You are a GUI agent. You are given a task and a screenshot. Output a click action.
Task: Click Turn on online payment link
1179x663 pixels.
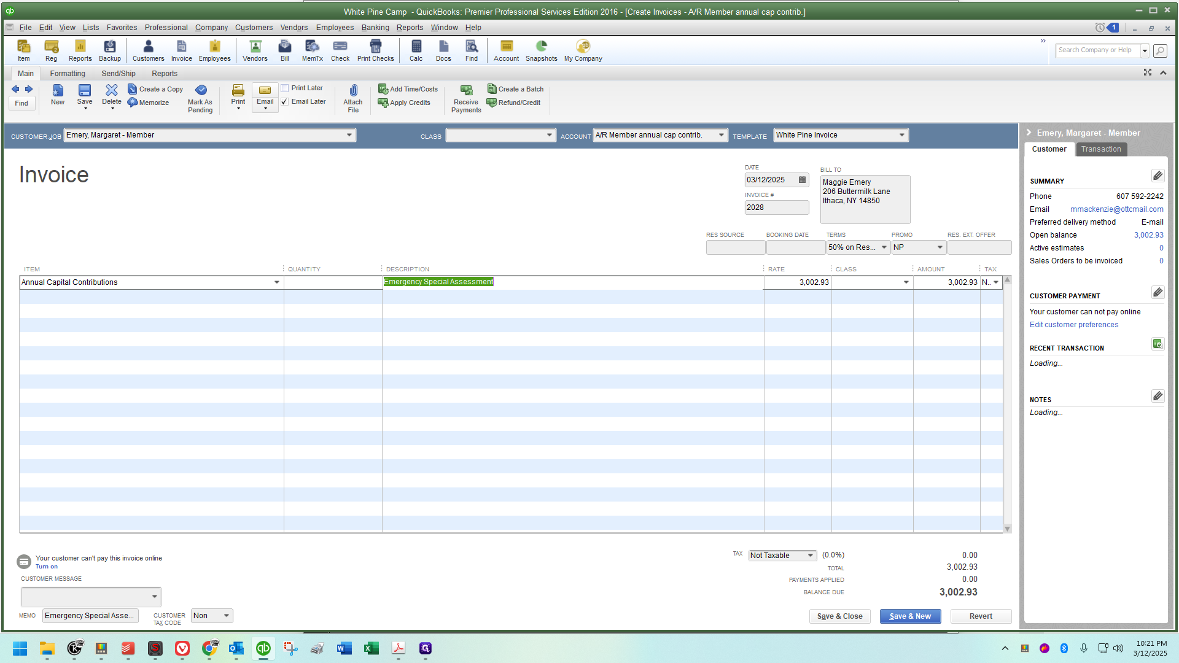46,567
